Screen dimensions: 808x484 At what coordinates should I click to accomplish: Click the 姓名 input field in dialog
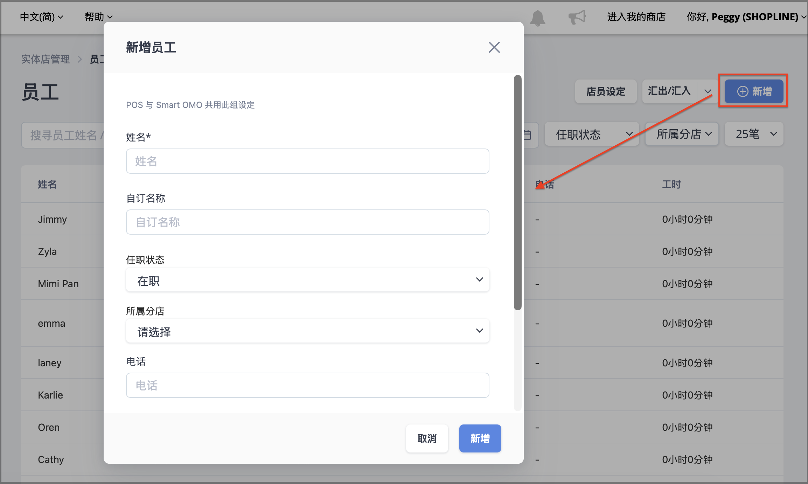click(x=307, y=161)
